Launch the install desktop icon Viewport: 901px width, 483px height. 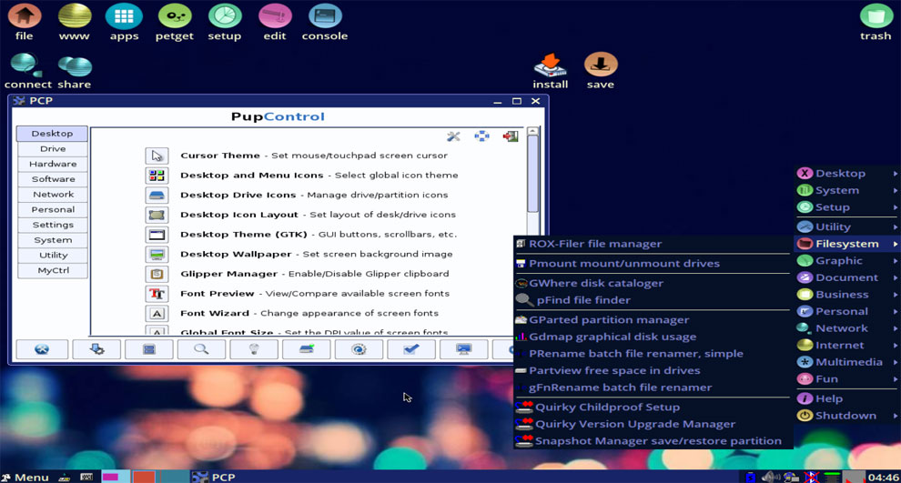point(550,71)
